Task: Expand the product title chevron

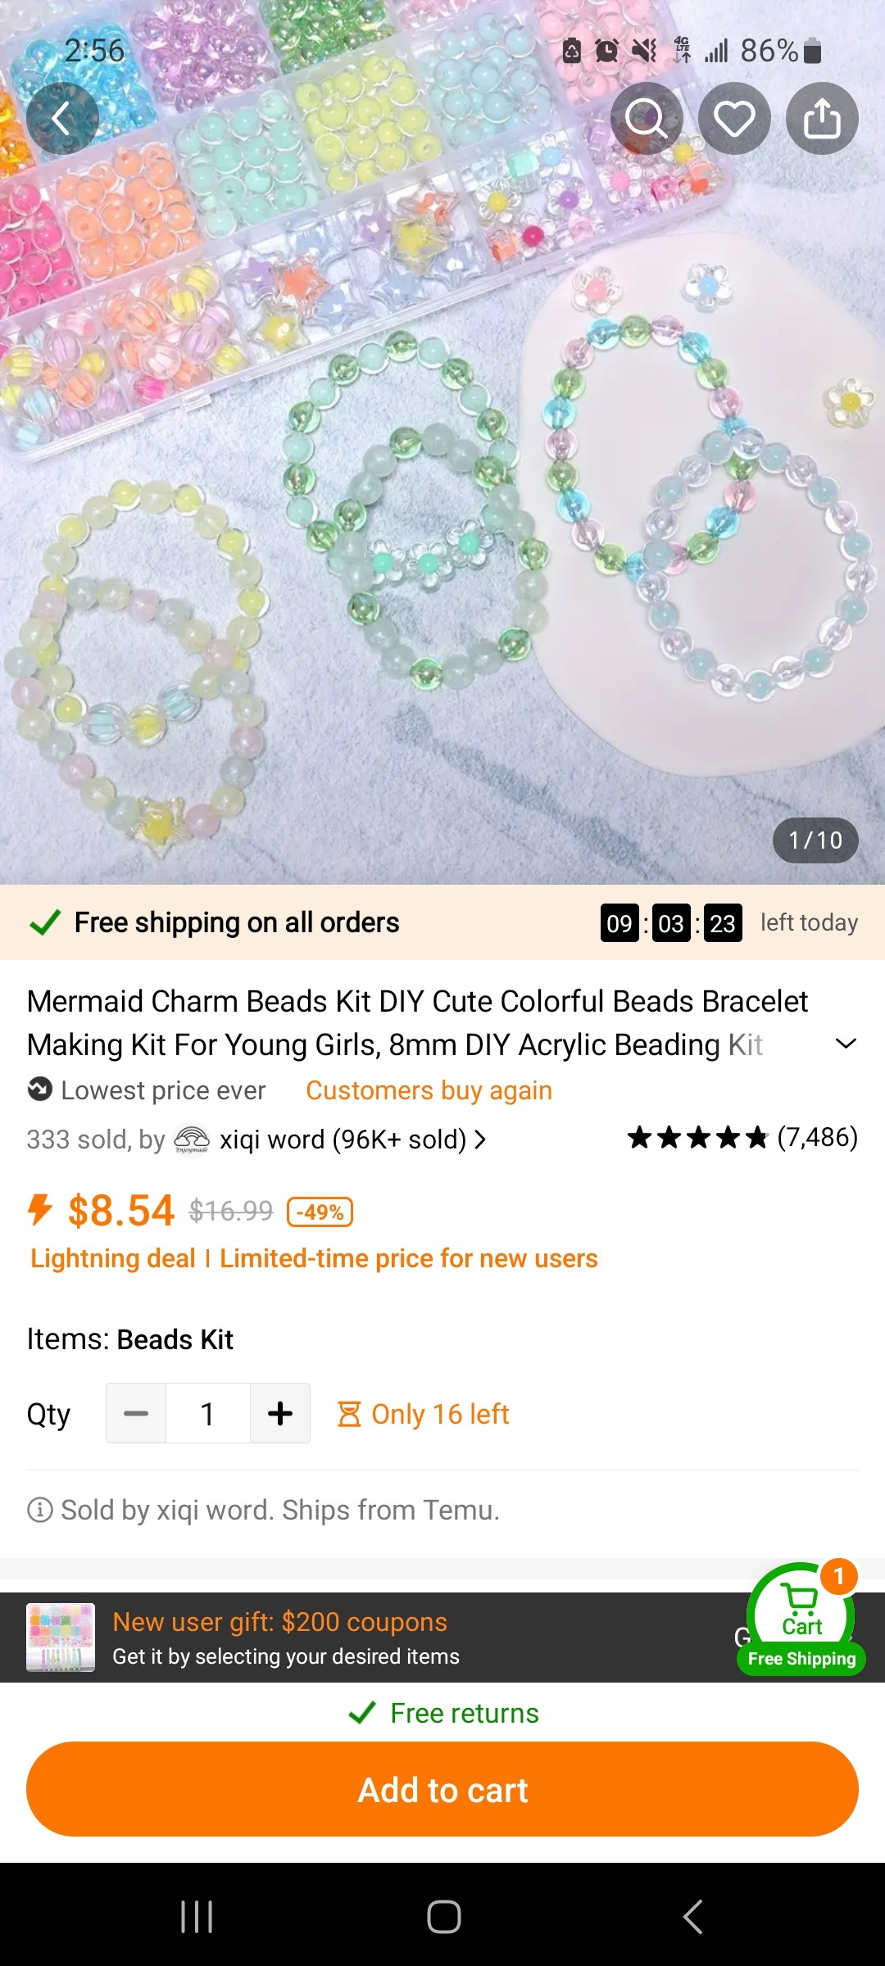Action: pos(845,1044)
